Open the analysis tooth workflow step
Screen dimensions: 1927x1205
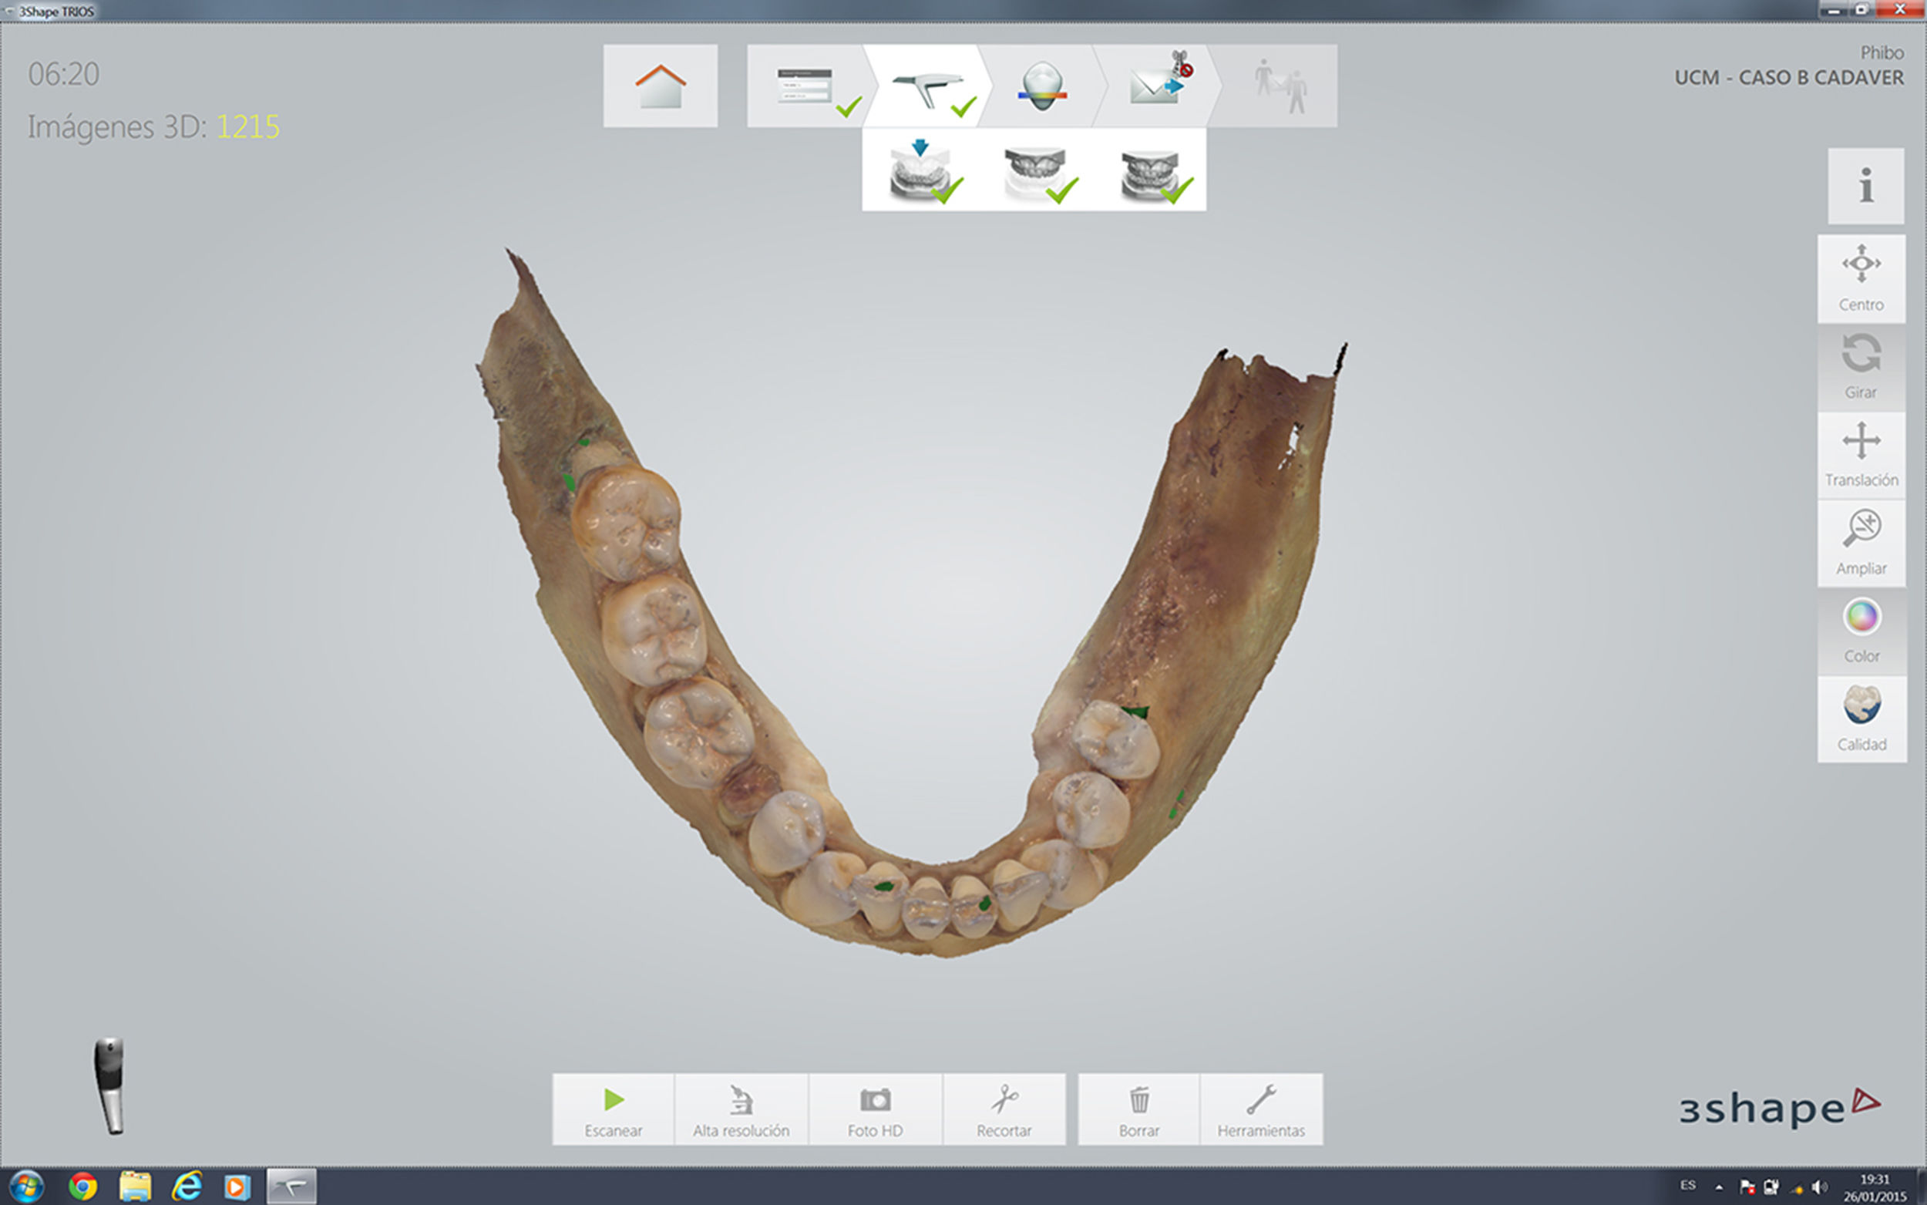[1041, 86]
